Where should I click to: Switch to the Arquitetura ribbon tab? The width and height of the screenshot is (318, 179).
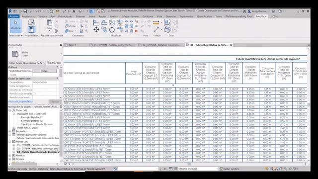pos(28,16)
